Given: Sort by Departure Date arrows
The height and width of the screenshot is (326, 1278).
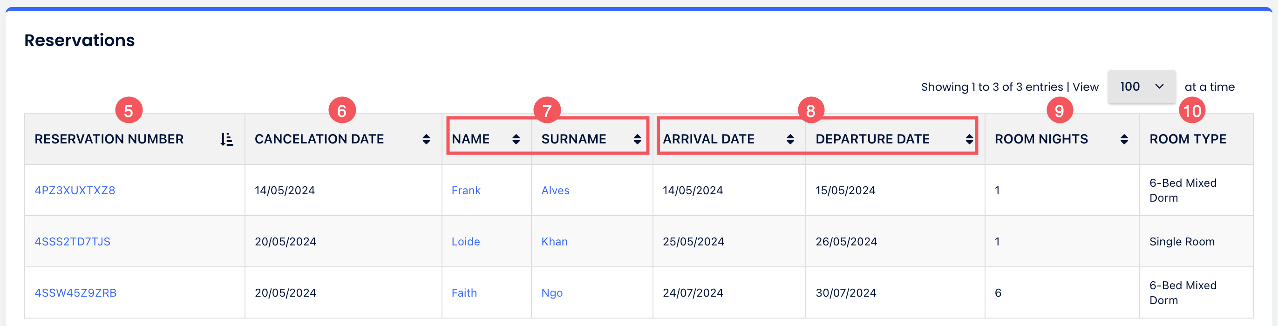Looking at the screenshot, I should pyautogui.click(x=969, y=139).
